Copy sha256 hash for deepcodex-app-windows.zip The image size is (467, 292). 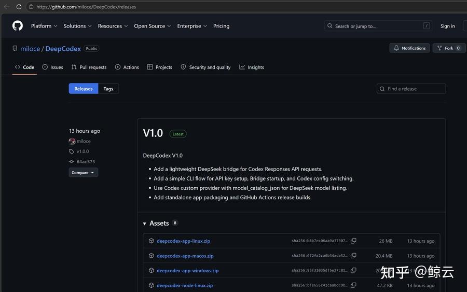point(353,270)
